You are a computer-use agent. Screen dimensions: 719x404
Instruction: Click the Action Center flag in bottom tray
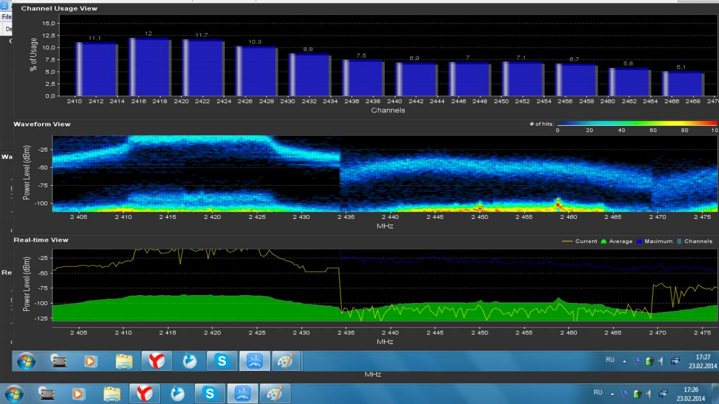(x=625, y=393)
